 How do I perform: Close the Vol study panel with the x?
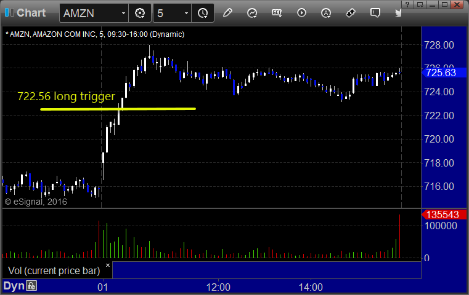click(x=108, y=265)
